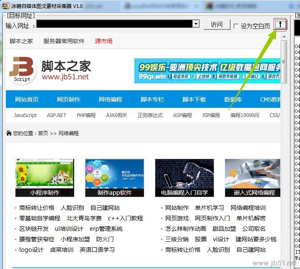This screenshot has width=300, height=269.
Task: Click the 单片机解密 link
Action: pyautogui.click(x=251, y=218)
